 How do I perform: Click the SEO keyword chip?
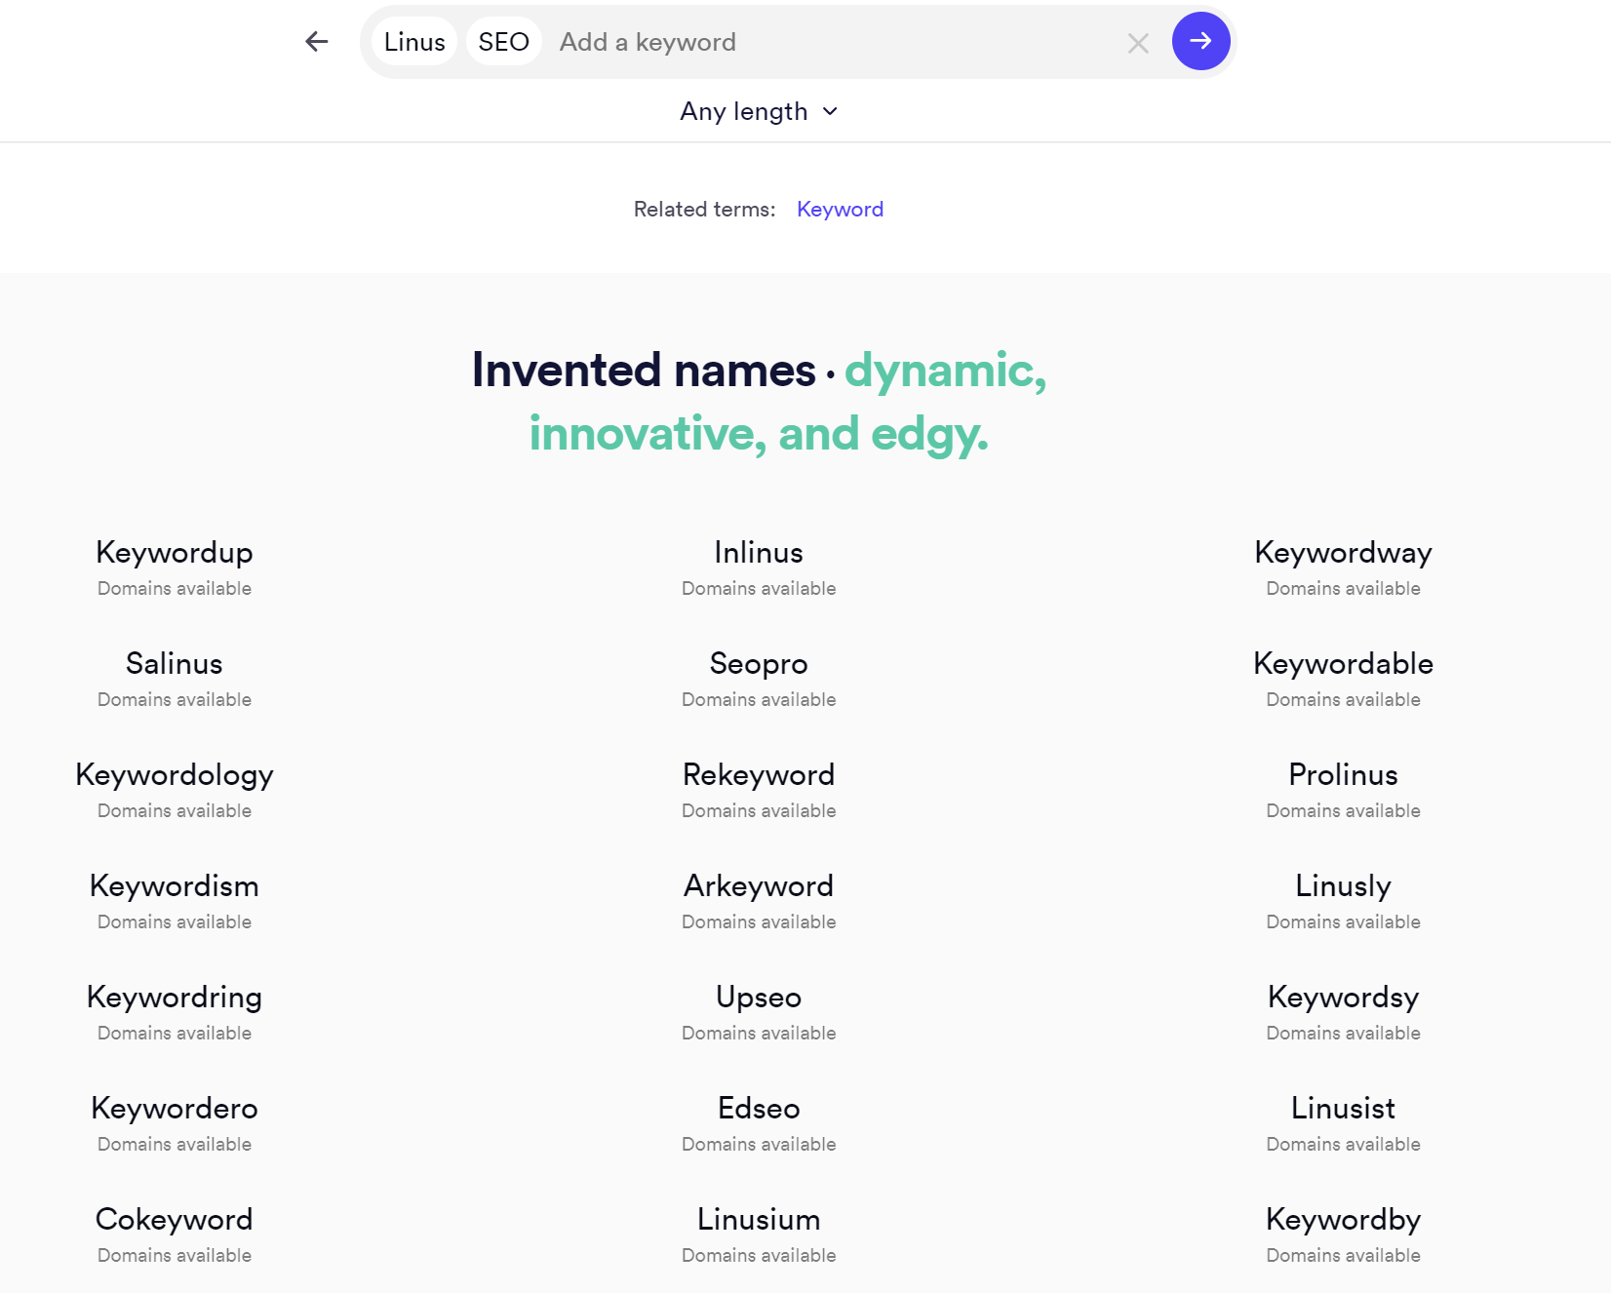click(x=503, y=42)
